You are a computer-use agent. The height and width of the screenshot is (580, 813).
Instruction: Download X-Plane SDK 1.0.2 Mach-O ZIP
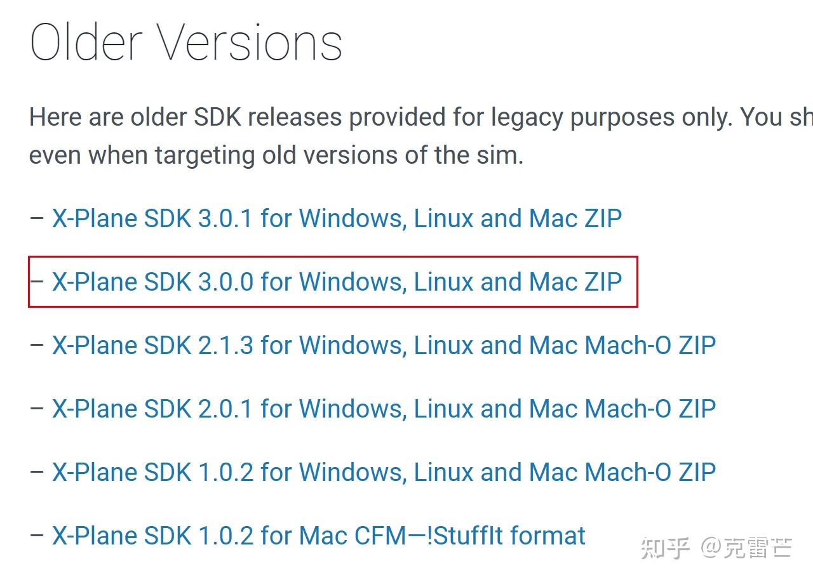pyautogui.click(x=384, y=473)
